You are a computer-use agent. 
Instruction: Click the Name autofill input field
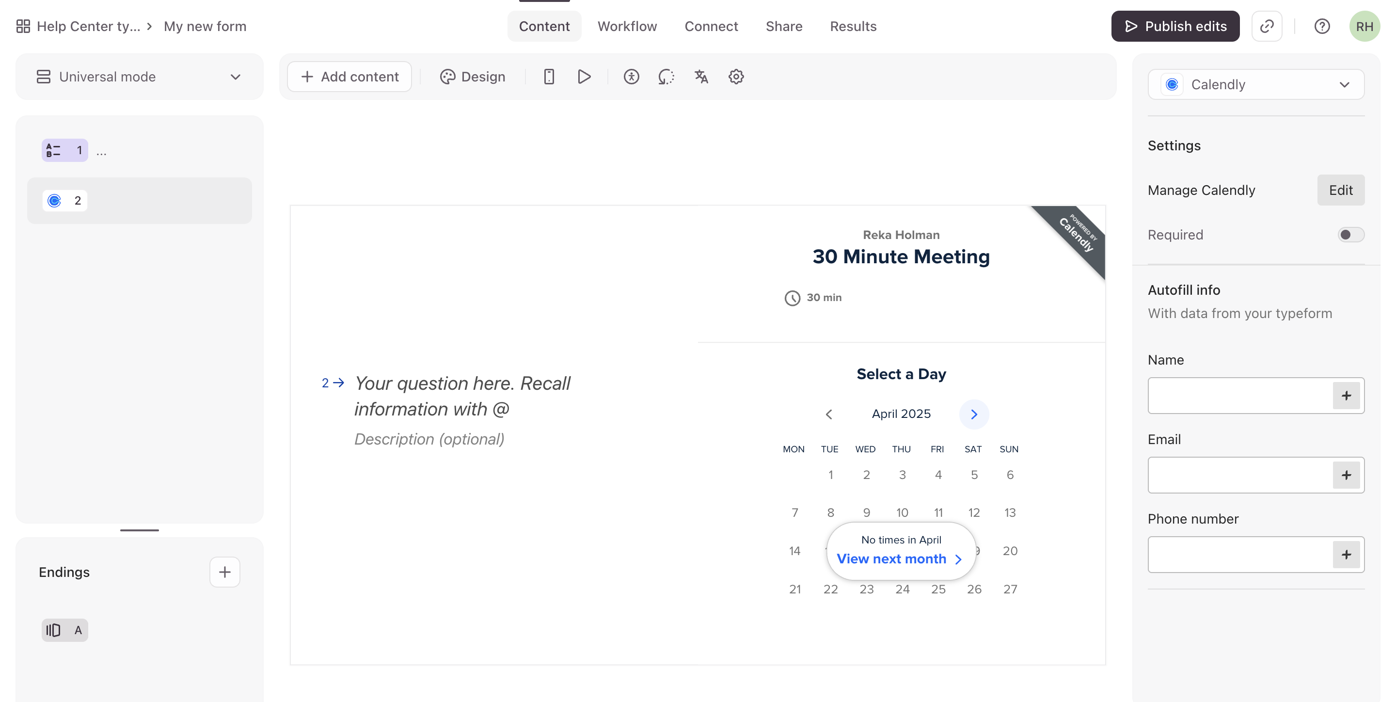coord(1240,396)
